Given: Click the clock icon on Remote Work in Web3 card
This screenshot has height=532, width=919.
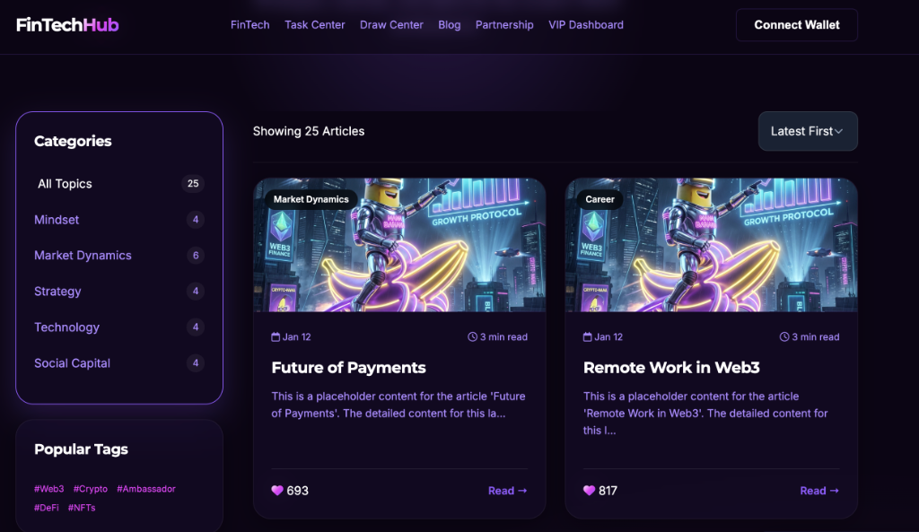Looking at the screenshot, I should click(x=784, y=337).
